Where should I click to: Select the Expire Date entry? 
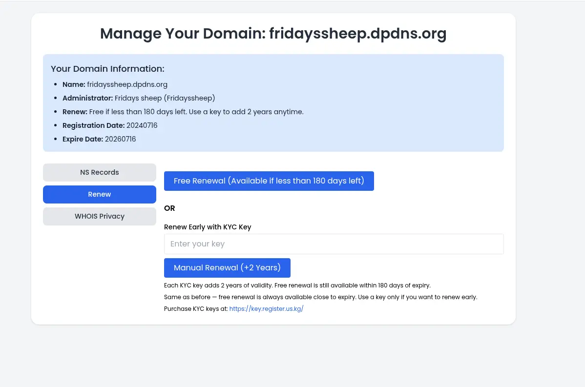[x=99, y=139]
